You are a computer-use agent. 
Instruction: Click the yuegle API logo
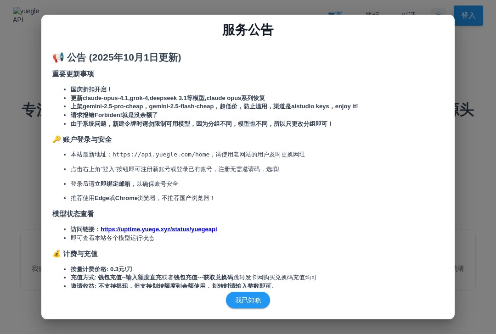pos(26,16)
